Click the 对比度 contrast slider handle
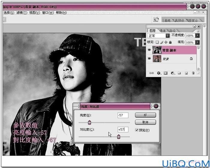The width and height of the screenshot is (210, 168). 119,137
